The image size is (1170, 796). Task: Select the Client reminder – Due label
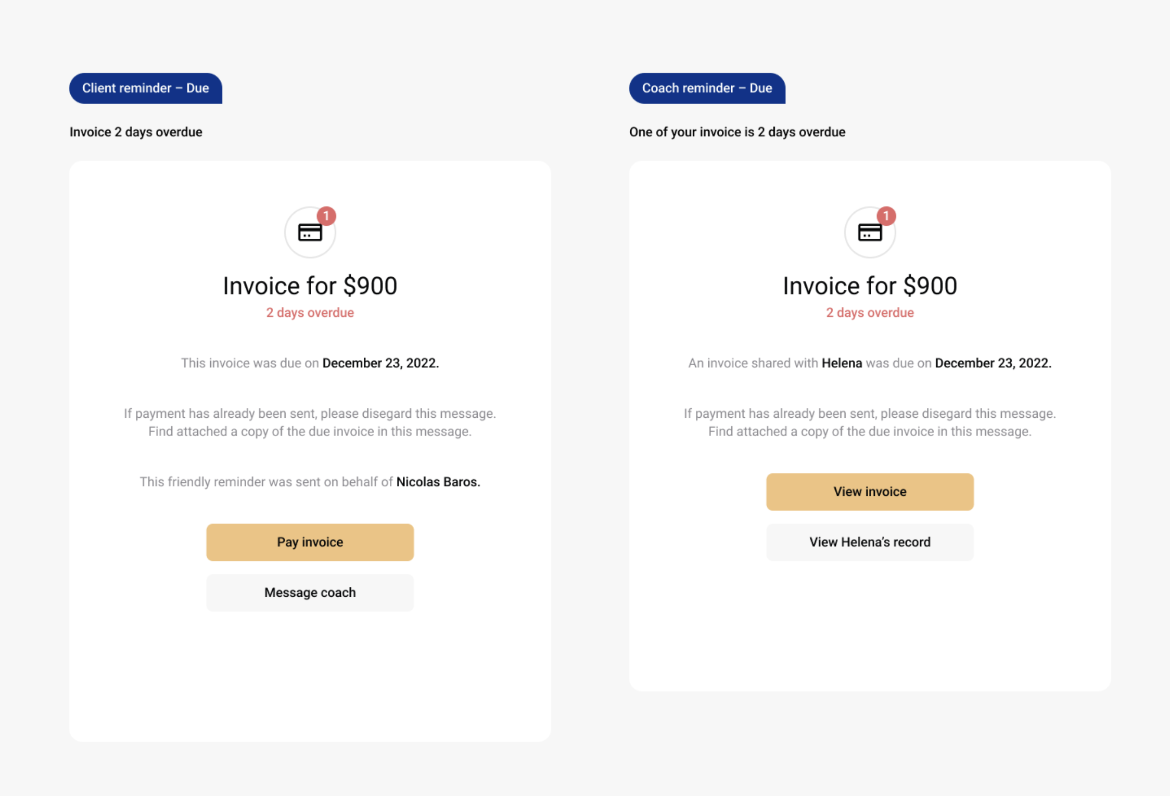pos(146,88)
